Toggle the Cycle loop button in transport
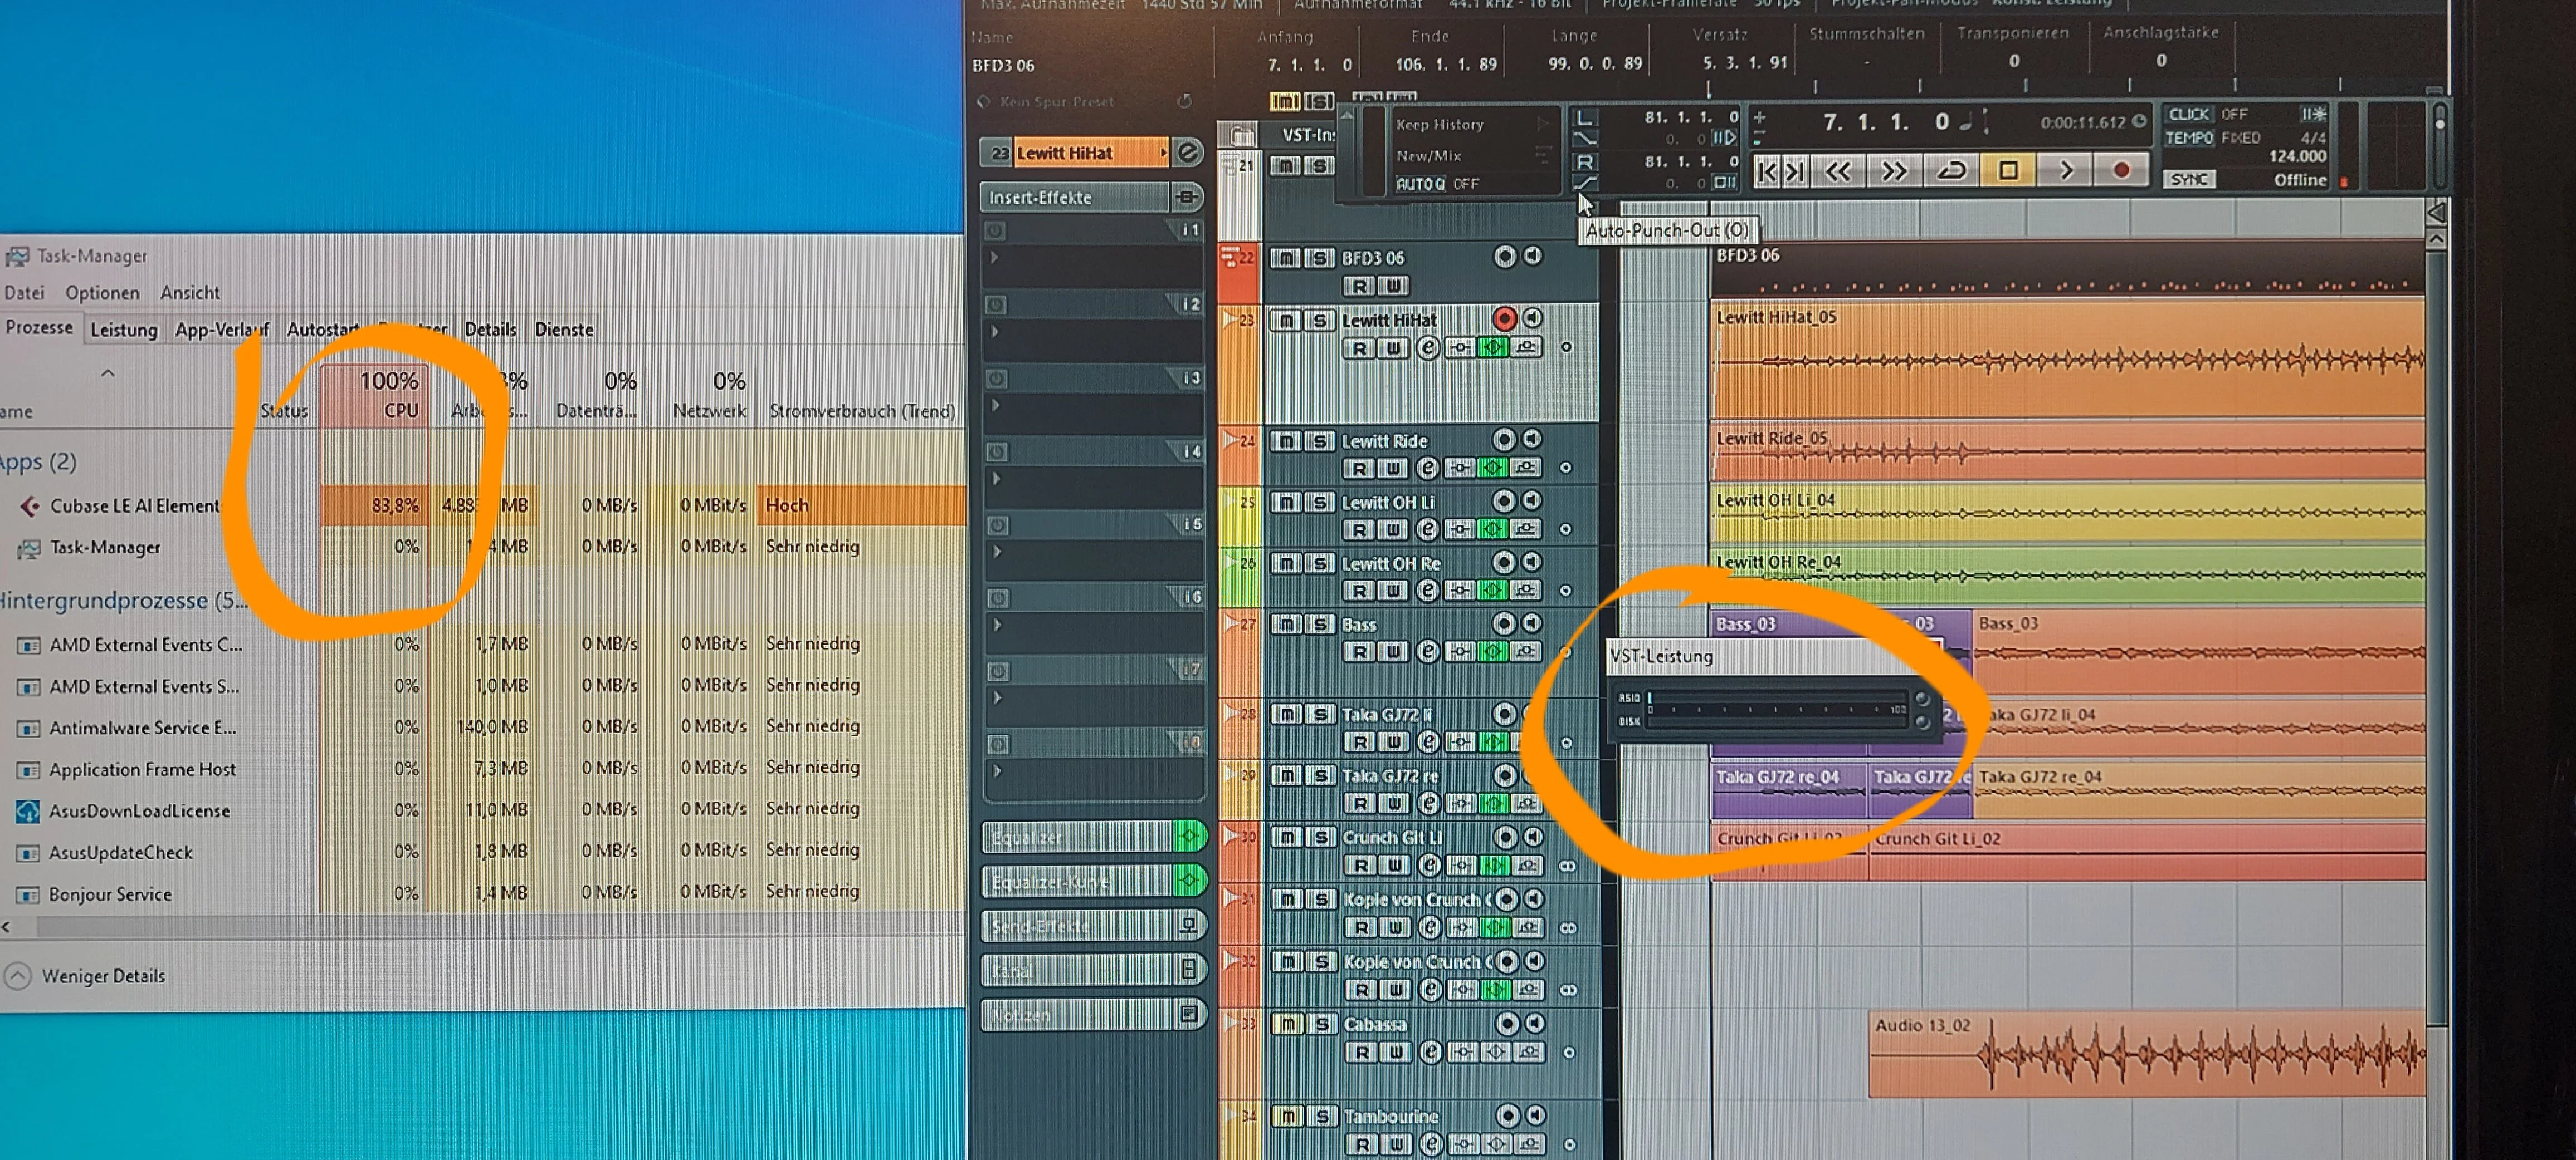 click(1951, 171)
